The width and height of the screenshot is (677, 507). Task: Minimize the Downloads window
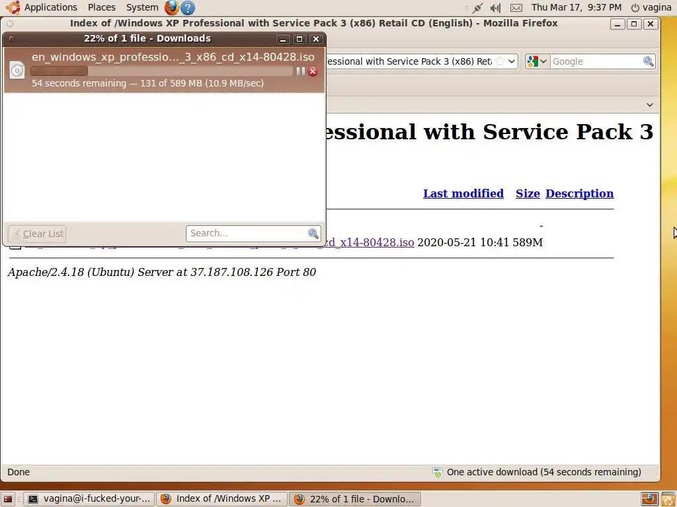pyautogui.click(x=283, y=39)
